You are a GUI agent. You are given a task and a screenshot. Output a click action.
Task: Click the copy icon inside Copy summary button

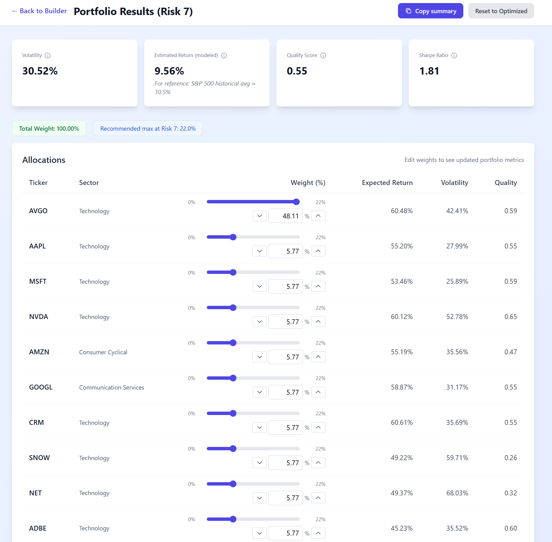point(408,11)
